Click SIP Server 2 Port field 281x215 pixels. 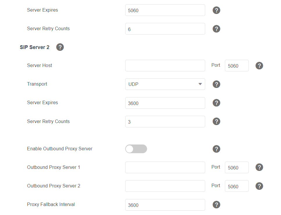click(x=237, y=66)
